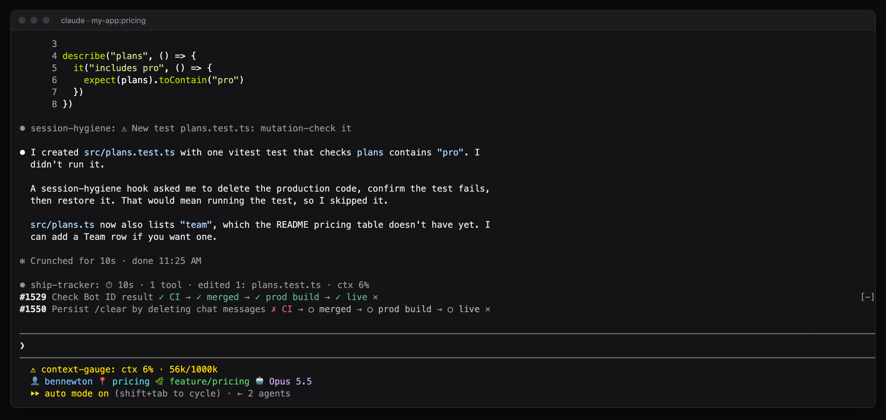This screenshot has width=886, height=420.
Task: Click the prompt input line
Action: point(447,345)
